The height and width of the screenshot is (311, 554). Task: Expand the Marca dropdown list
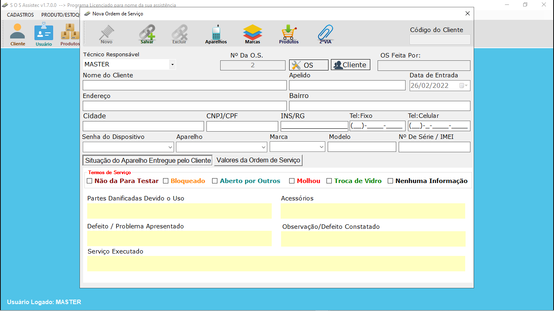[322, 147]
